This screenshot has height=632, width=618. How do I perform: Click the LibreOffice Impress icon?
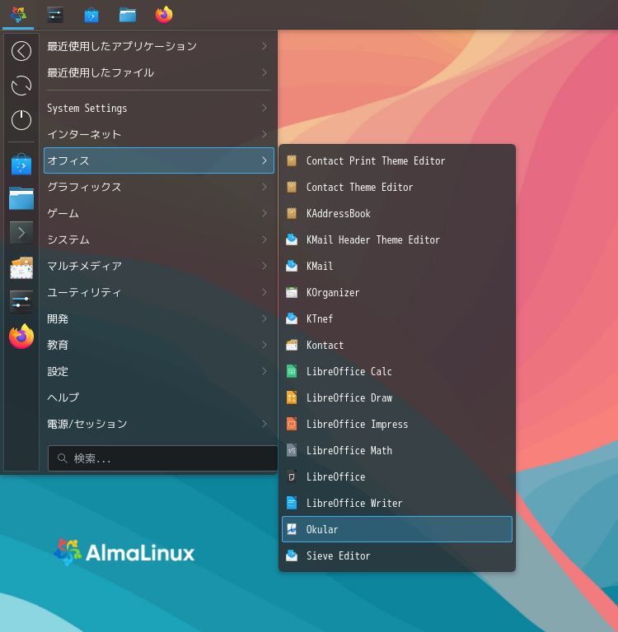(x=292, y=424)
